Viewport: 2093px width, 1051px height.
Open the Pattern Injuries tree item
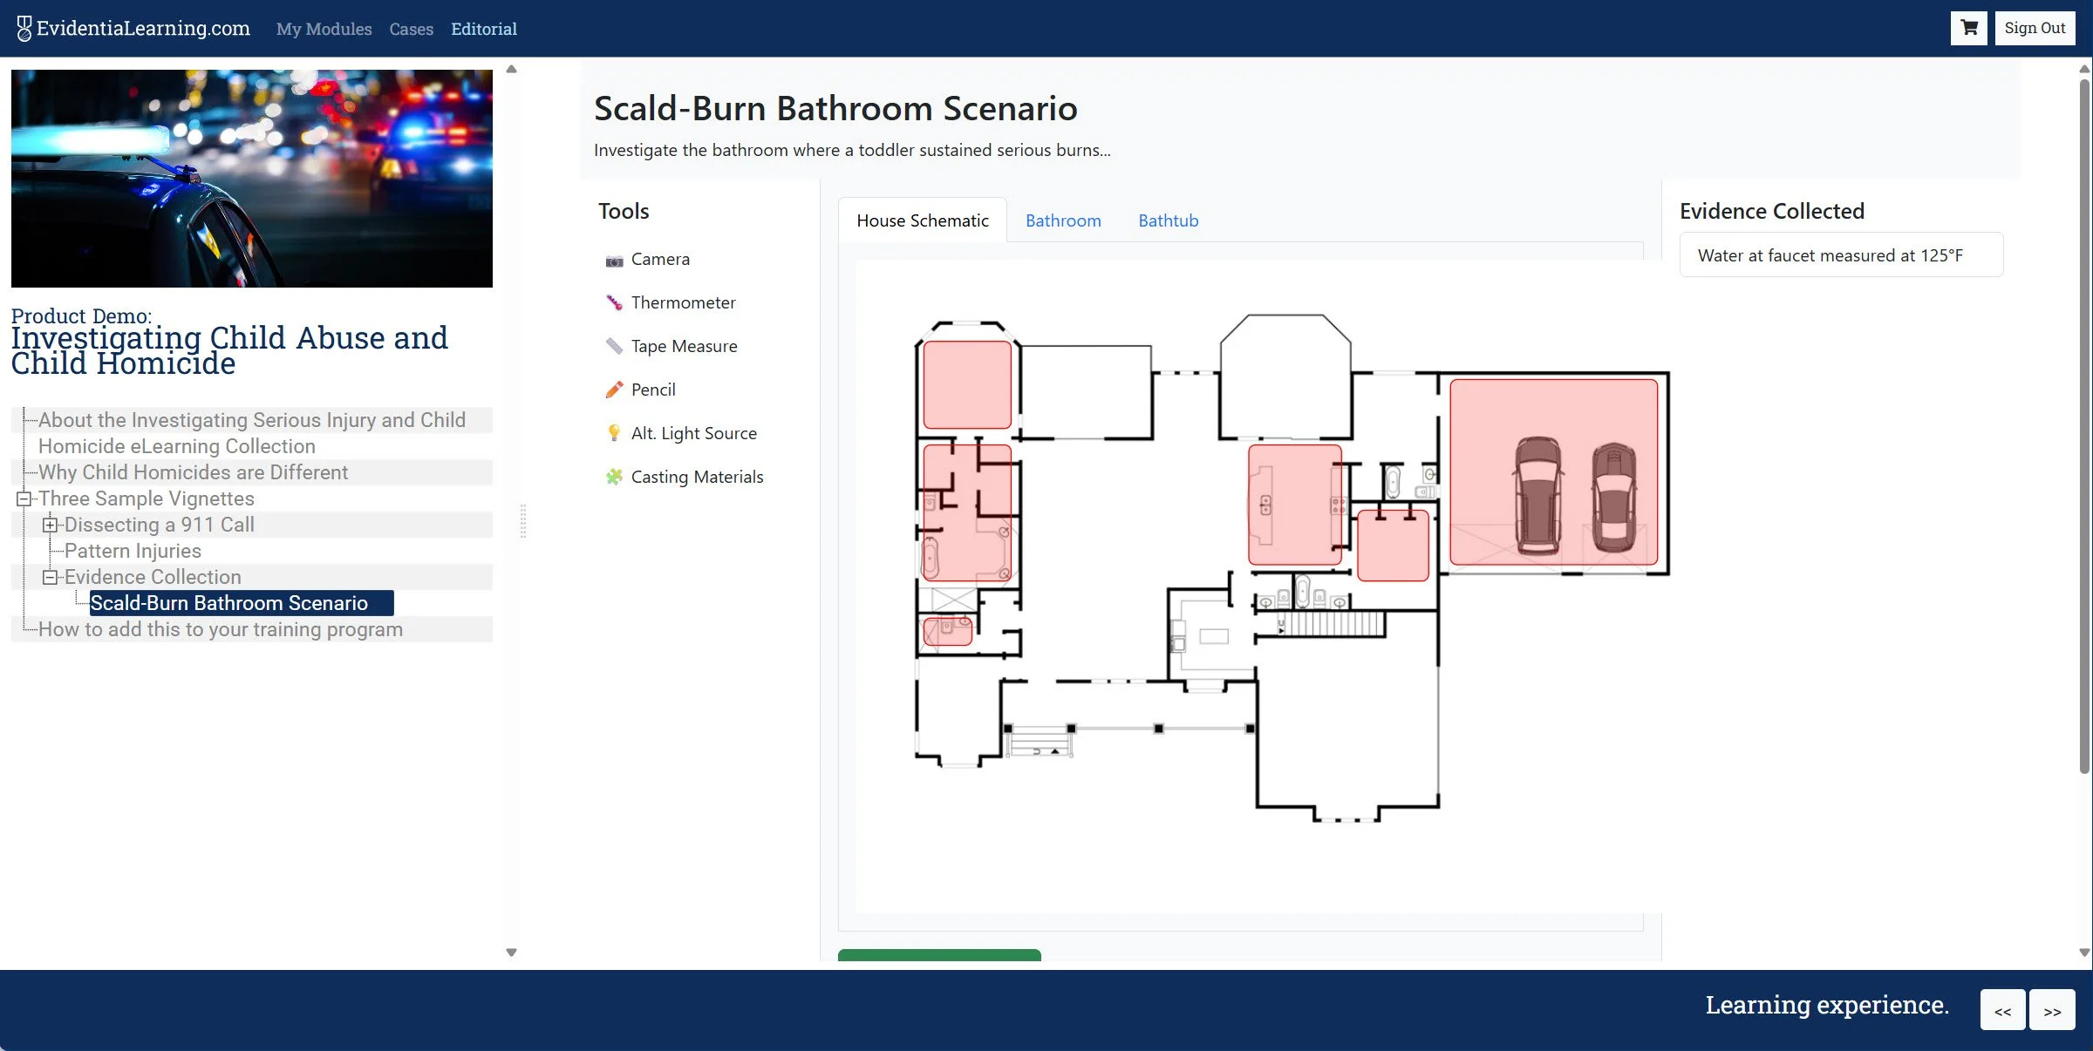click(x=133, y=551)
